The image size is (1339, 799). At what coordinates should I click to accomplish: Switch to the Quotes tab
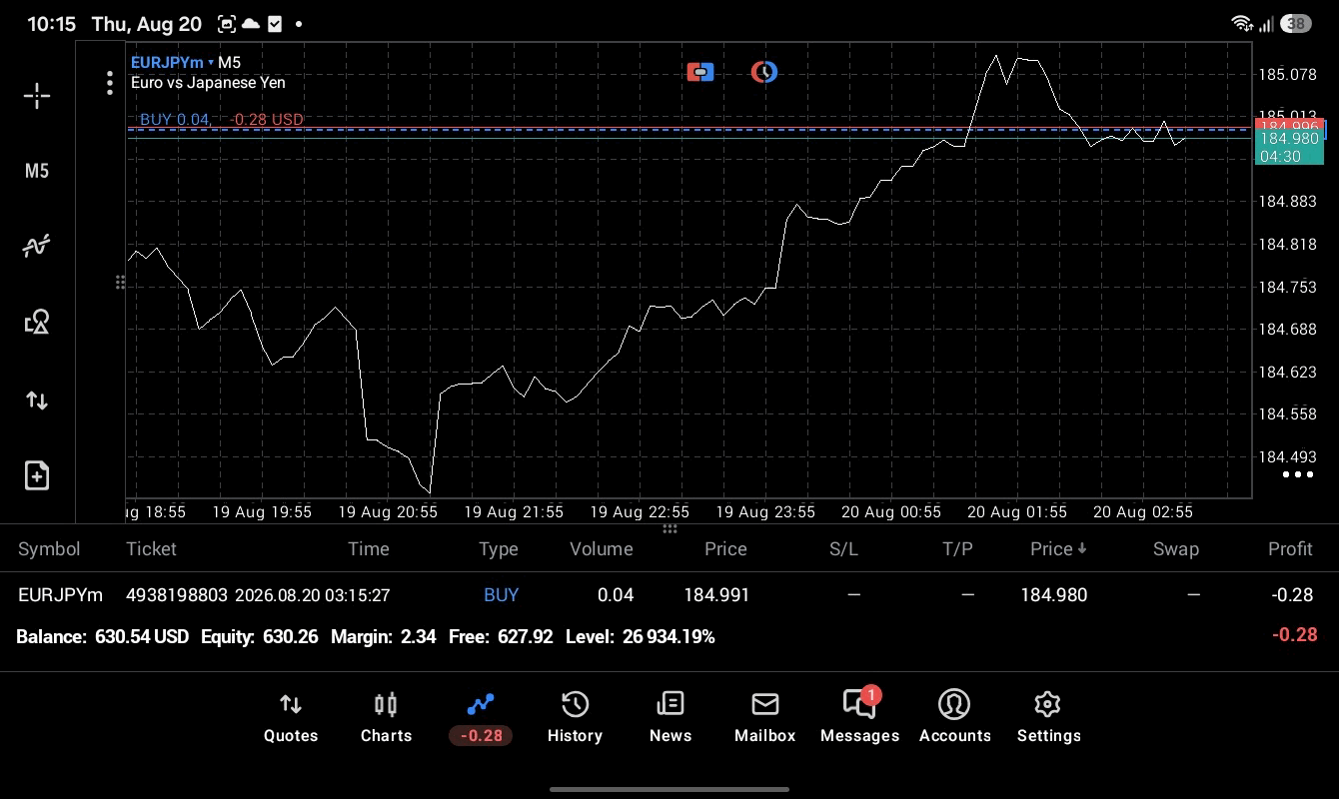[291, 718]
